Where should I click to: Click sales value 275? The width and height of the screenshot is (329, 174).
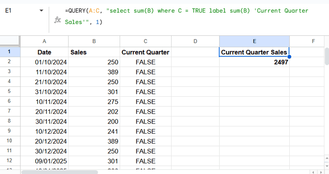pyautogui.click(x=94, y=101)
